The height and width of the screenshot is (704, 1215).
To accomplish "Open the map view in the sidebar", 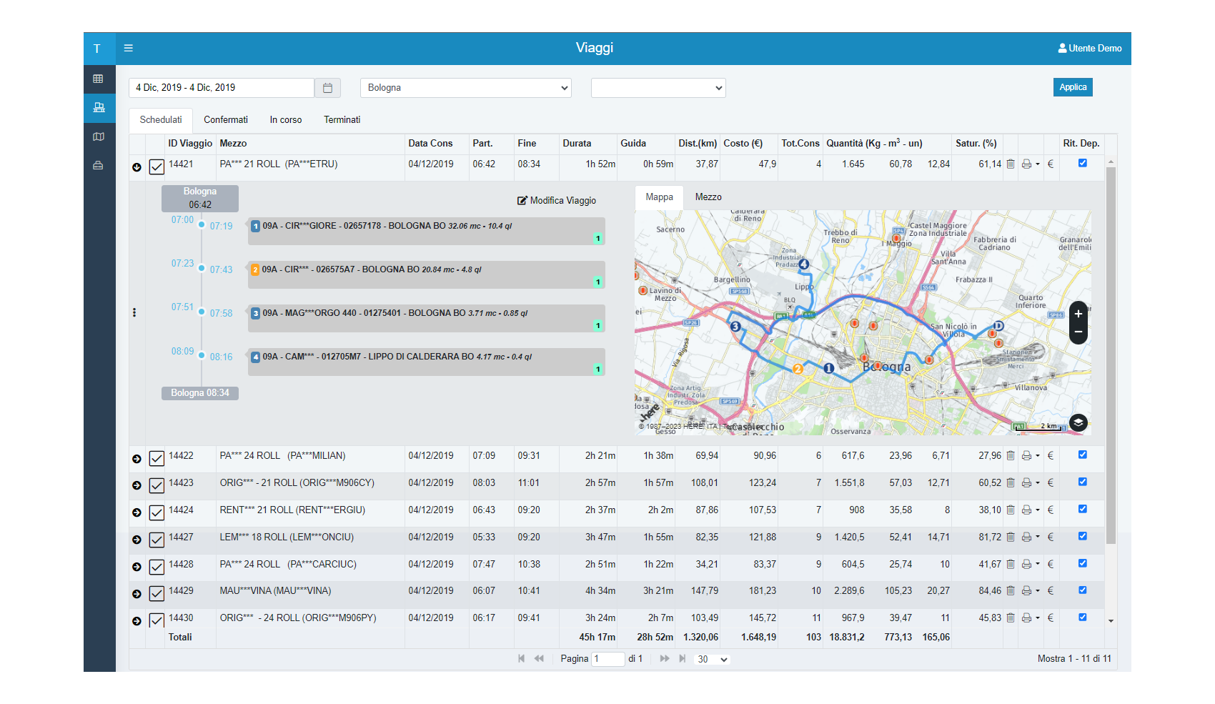I will pyautogui.click(x=99, y=137).
